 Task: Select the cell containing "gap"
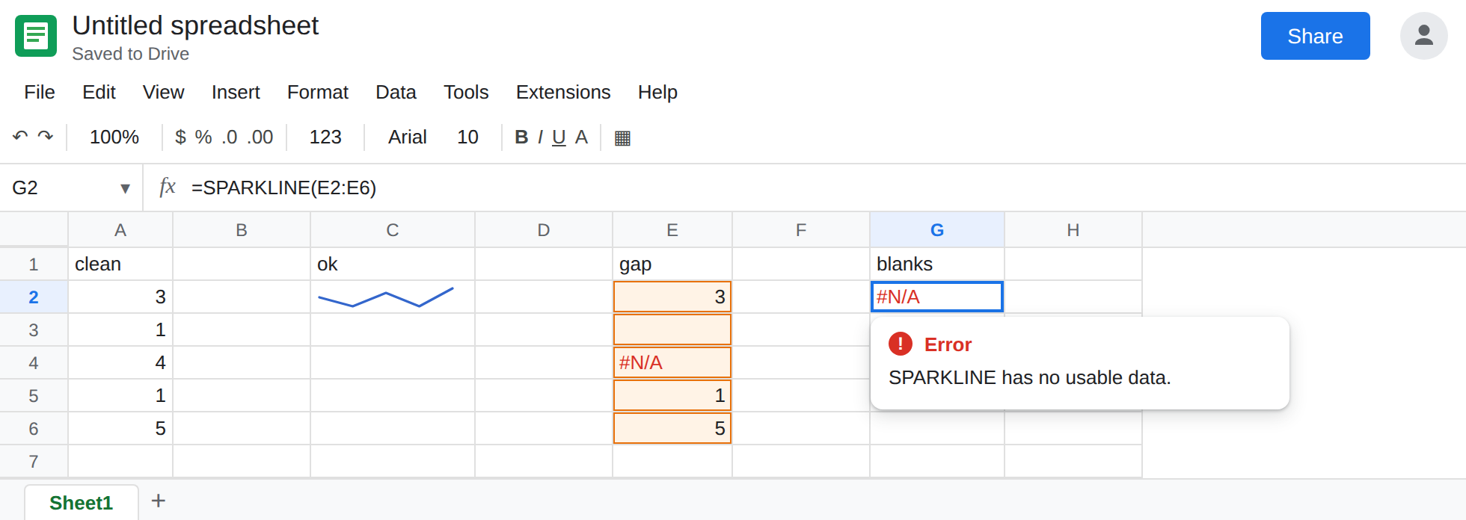click(672, 264)
